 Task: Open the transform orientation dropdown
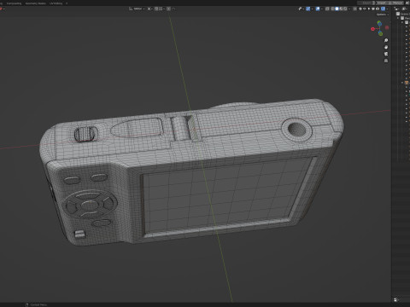137,9
